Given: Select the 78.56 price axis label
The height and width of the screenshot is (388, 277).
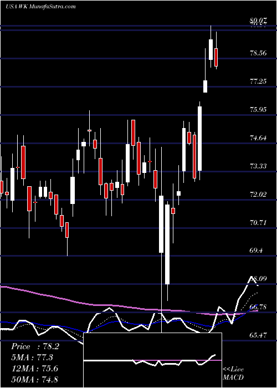Looking at the screenshot, I should (x=259, y=53).
